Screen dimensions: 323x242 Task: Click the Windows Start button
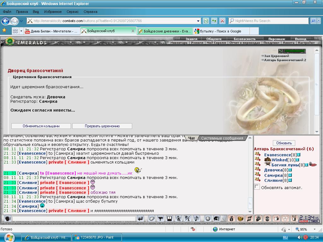click(x=9, y=238)
